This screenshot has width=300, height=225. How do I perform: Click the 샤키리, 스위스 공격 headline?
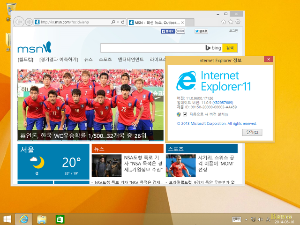pos(216,164)
